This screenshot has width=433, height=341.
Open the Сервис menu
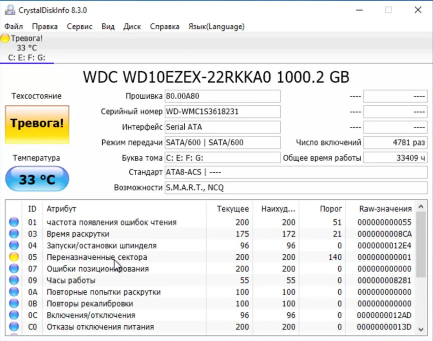[x=79, y=27]
